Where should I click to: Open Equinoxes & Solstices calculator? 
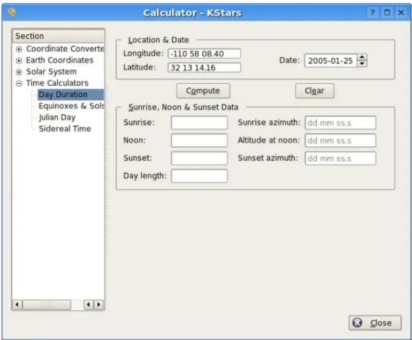[x=71, y=106]
